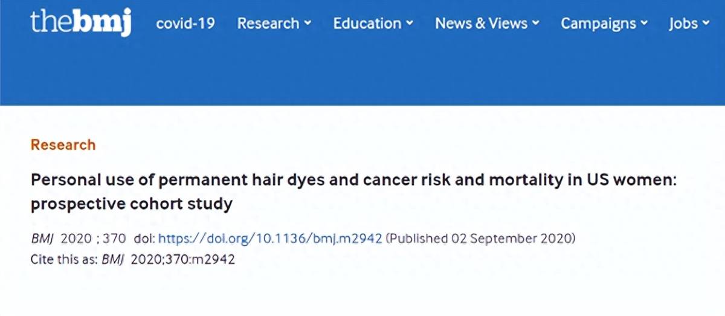Expand the Research dropdown chevron
Viewport: 725px width, 316px height.
308,24
